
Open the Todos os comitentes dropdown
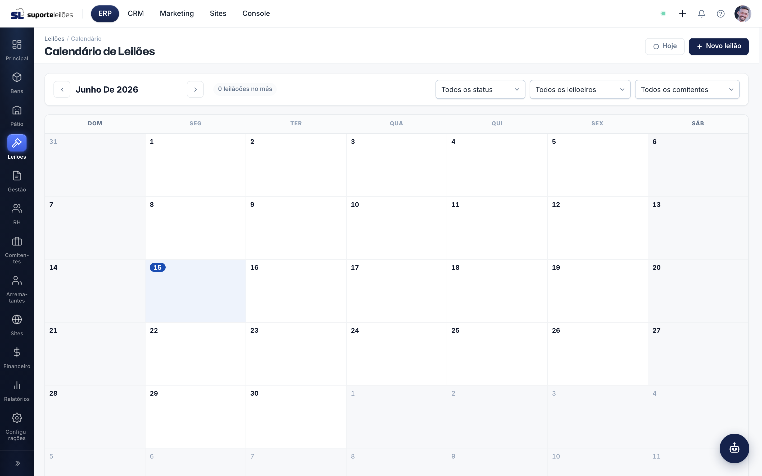coord(687,89)
